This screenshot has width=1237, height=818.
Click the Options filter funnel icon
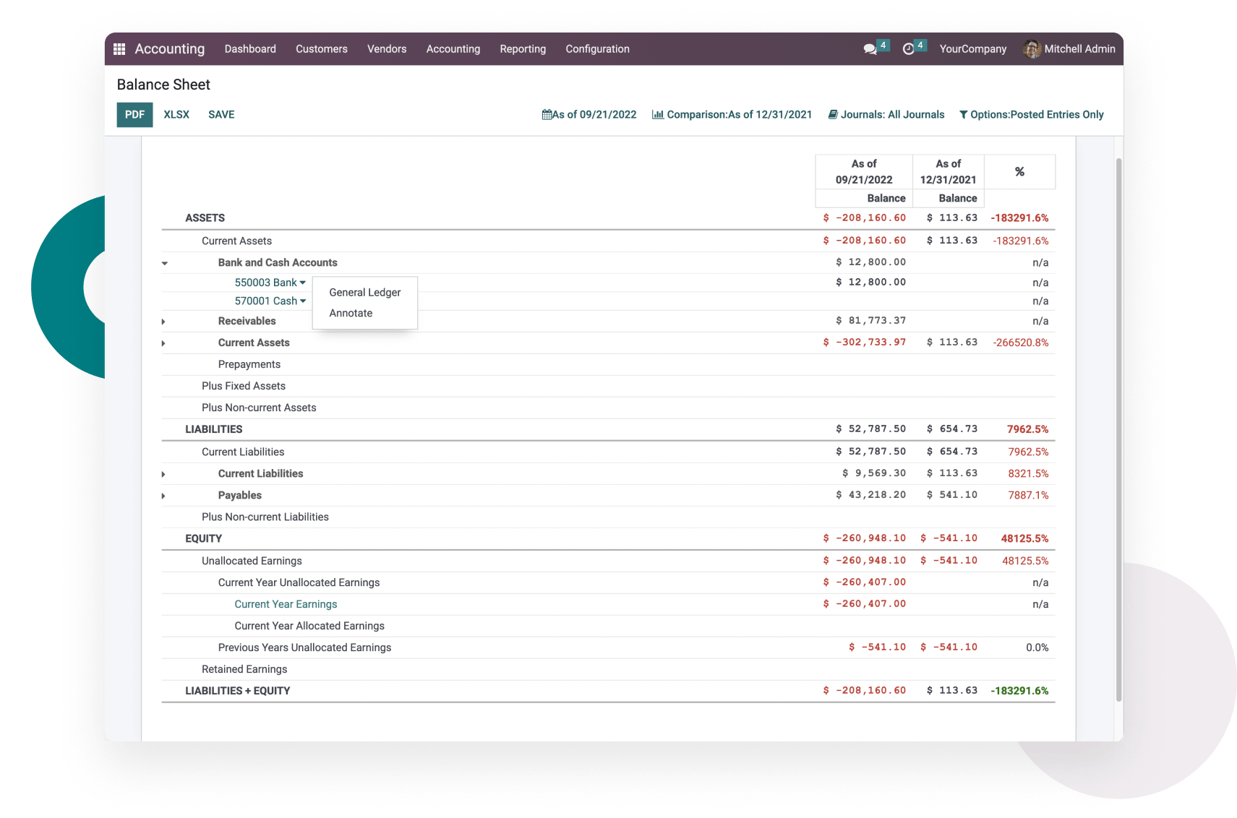pyautogui.click(x=963, y=114)
